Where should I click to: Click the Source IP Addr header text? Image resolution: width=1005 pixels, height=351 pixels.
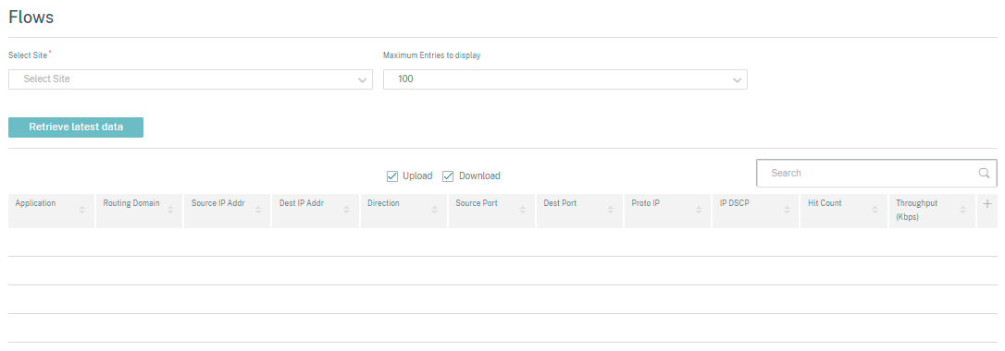(x=217, y=203)
